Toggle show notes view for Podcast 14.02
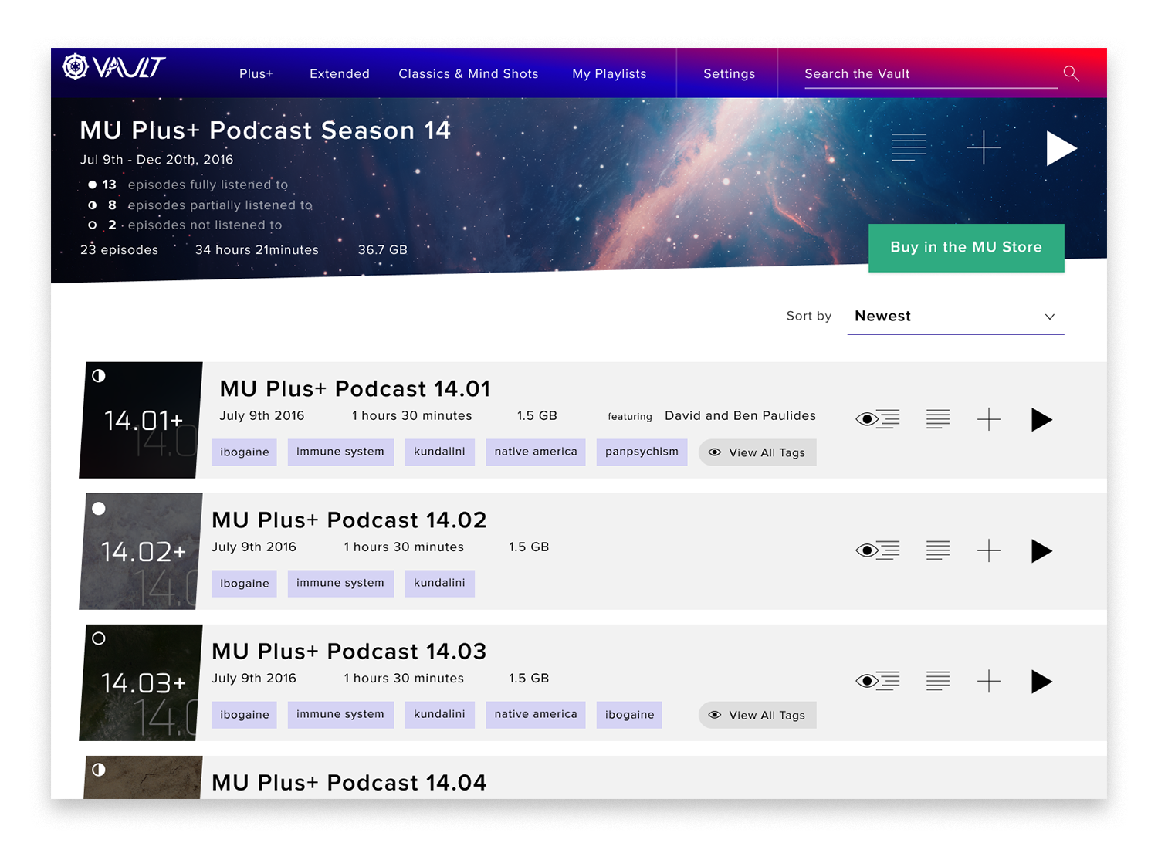 point(878,550)
